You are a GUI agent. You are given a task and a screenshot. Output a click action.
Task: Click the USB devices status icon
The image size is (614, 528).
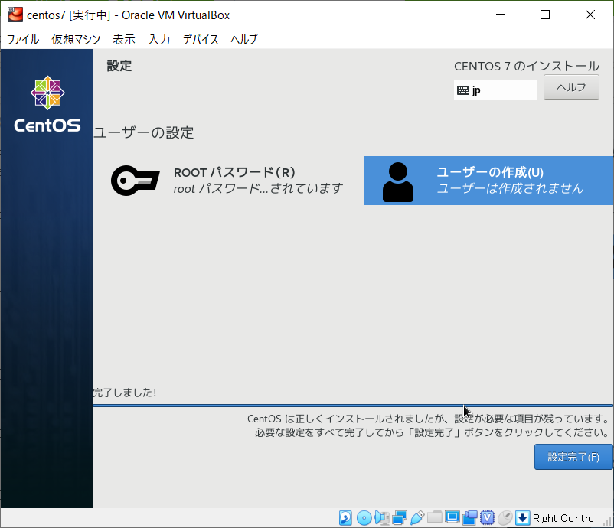pos(417,518)
